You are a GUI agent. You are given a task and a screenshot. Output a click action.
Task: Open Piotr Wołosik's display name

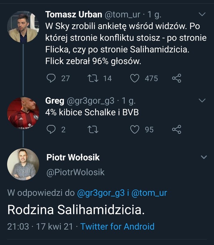click(73, 157)
